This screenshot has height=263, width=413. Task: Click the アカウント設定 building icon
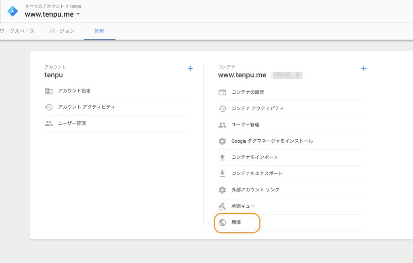click(x=49, y=91)
